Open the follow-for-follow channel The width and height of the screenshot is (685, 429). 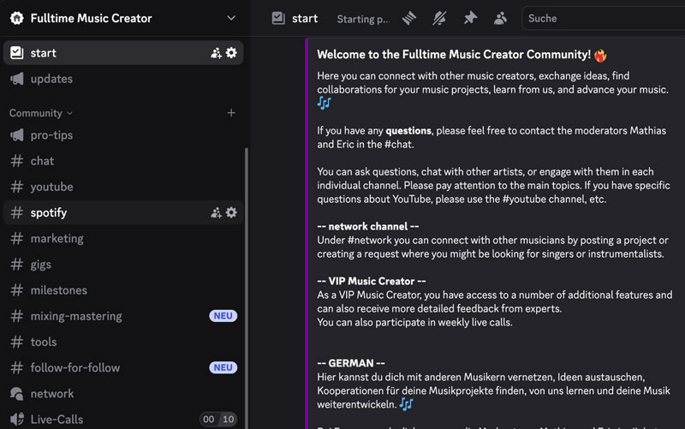click(75, 367)
